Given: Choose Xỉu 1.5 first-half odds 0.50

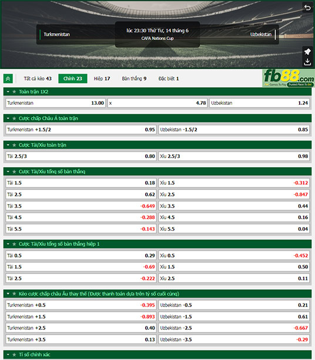Looking at the screenshot, I should click(x=234, y=267).
